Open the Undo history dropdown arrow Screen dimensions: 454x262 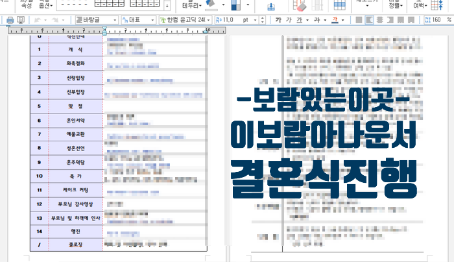pyautogui.click(x=45, y=20)
